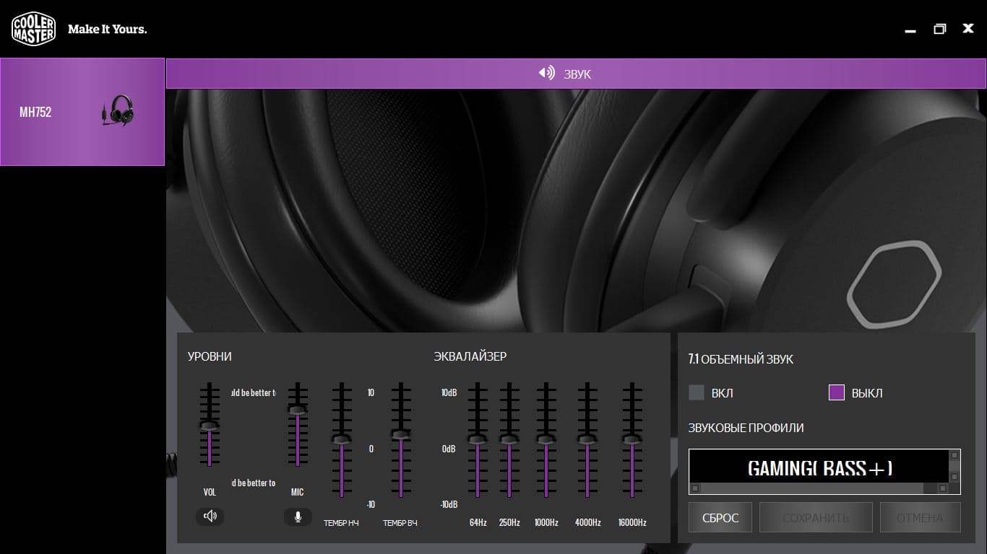987x554 pixels.
Task: Close the application window
Action: (968, 29)
